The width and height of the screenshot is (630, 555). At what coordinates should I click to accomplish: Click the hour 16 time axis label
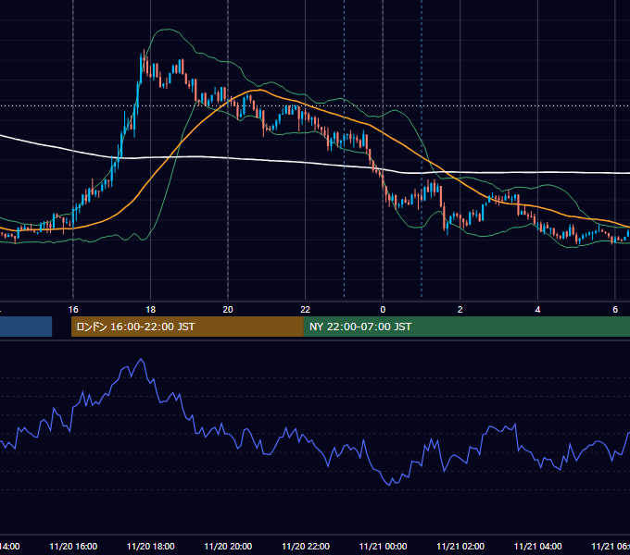coord(73,310)
